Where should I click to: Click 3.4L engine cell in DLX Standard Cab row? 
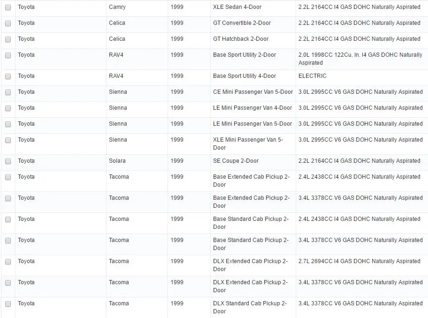tap(360, 303)
